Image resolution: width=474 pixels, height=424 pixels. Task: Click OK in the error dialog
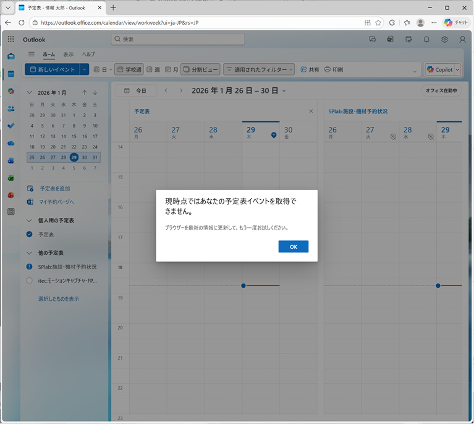[293, 246]
